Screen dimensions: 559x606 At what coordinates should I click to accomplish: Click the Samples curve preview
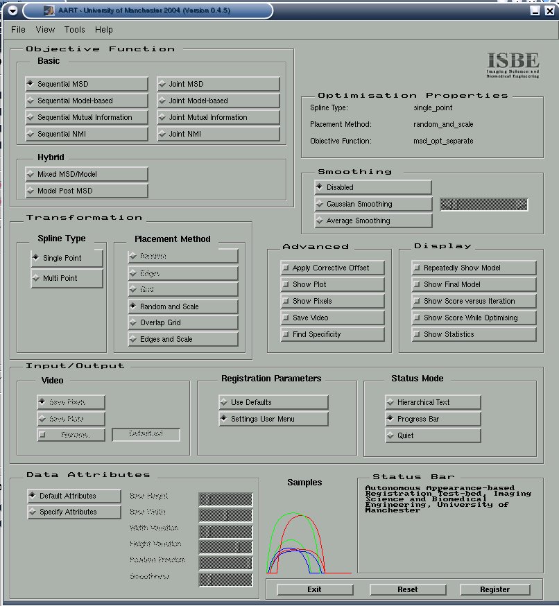(x=309, y=543)
